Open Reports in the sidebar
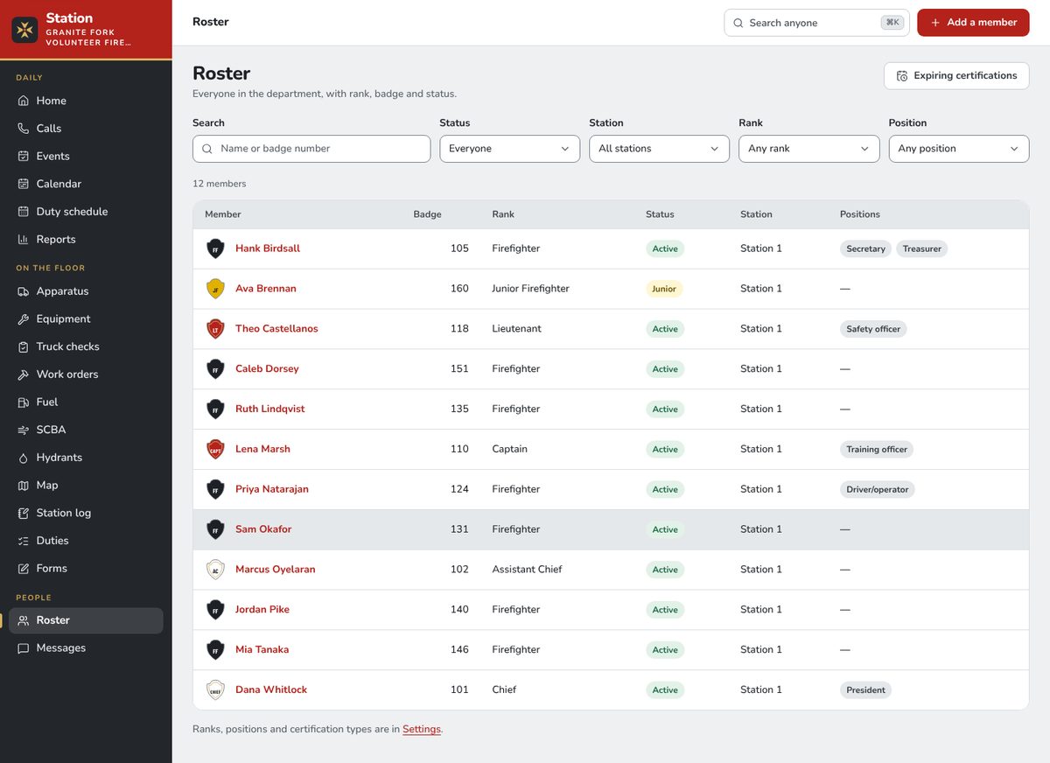This screenshot has height=763, width=1050. tap(86, 239)
